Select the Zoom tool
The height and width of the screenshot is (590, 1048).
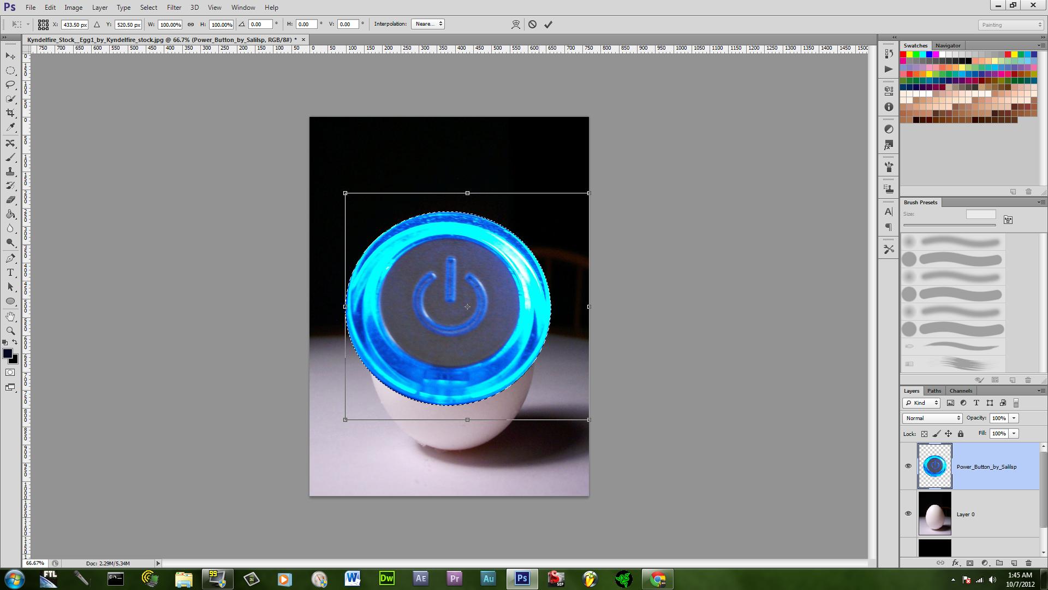(10, 331)
